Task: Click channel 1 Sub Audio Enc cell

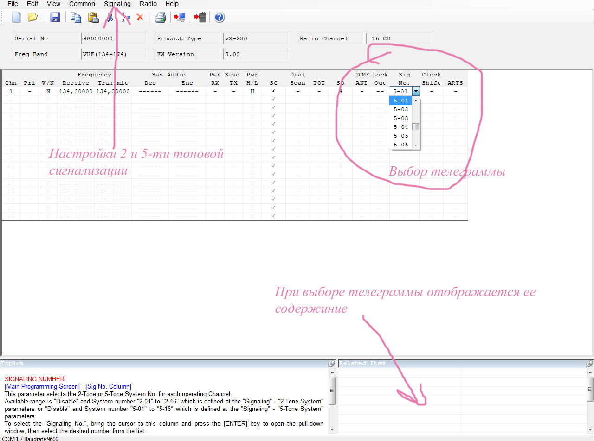Action: [x=187, y=91]
